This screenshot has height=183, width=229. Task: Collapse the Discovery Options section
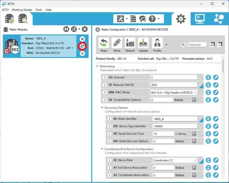[102, 108]
